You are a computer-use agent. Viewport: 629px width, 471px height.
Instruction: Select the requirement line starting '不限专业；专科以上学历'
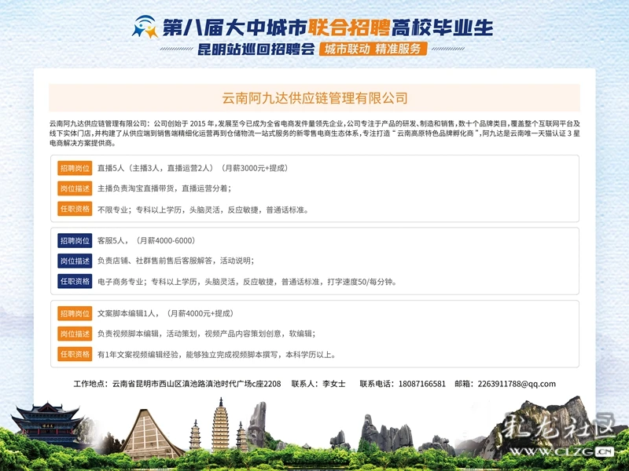pyautogui.click(x=203, y=210)
